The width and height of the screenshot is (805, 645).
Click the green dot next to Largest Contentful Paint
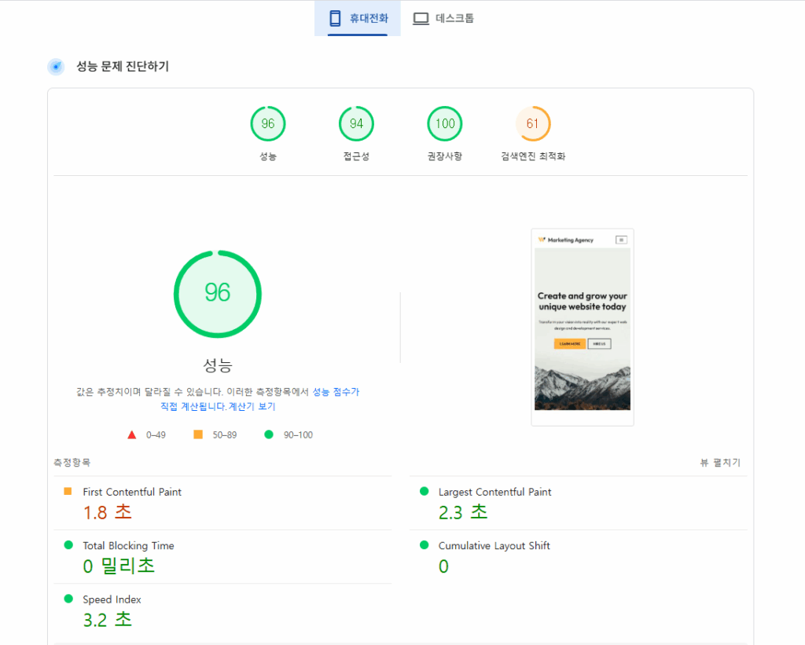[x=425, y=492]
